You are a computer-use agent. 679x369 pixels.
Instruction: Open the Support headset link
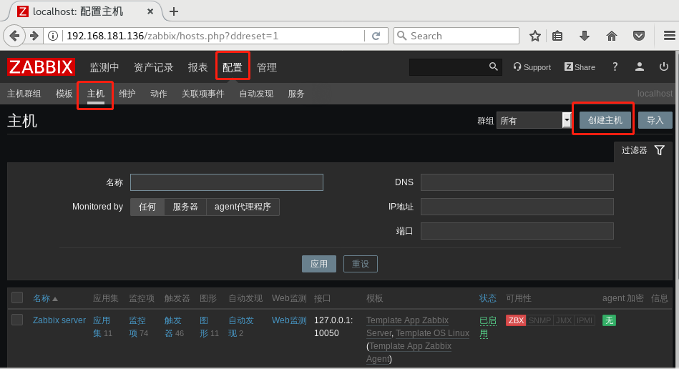(532, 67)
